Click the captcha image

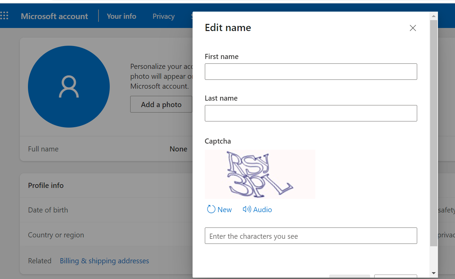click(260, 174)
